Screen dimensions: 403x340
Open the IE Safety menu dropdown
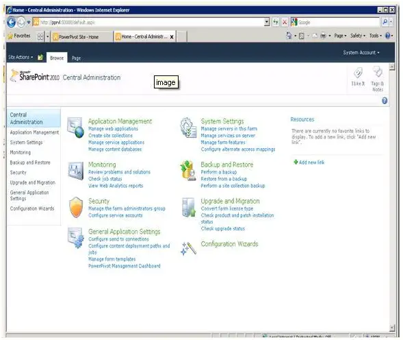(358, 36)
